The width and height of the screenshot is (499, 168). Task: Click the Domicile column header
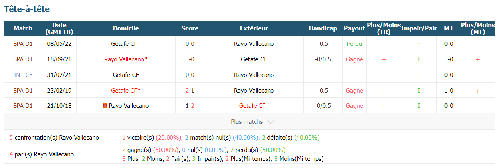[126, 28]
